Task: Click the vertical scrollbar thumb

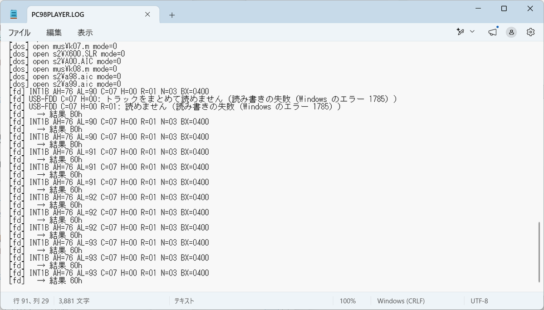Action: [x=539, y=252]
